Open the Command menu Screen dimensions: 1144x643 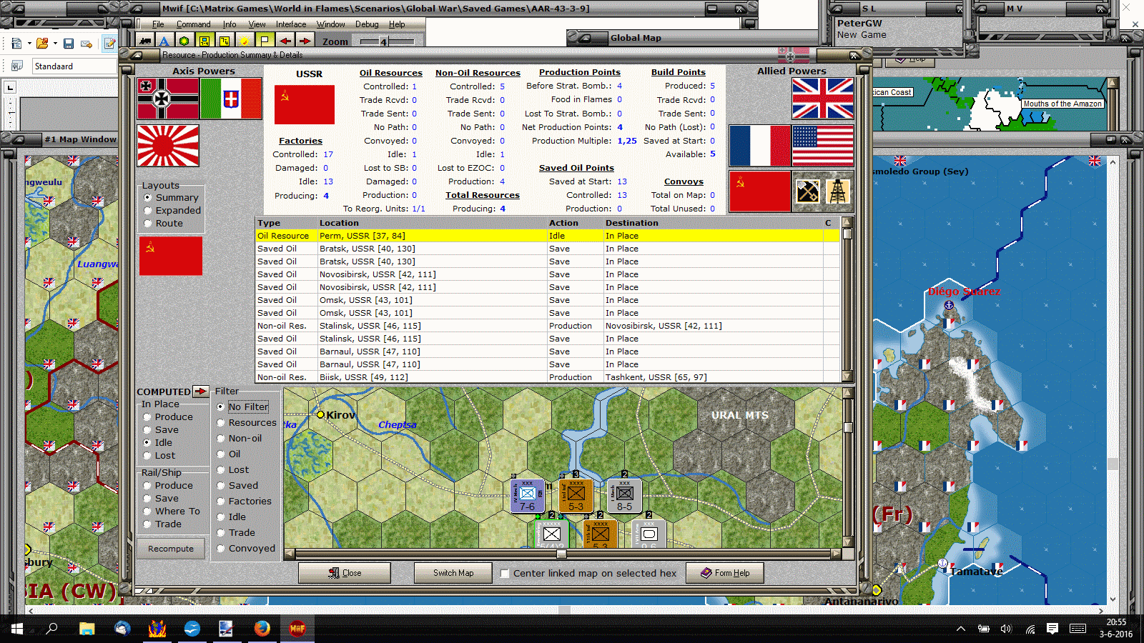tap(193, 24)
